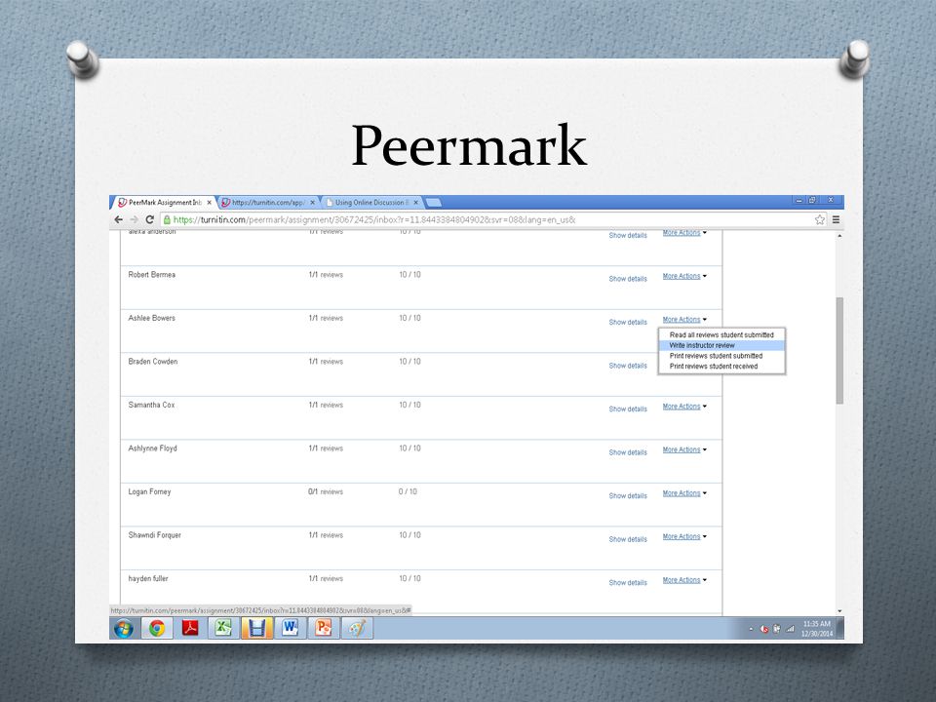Open Excel from the taskbar
The width and height of the screenshot is (936, 702).
click(x=223, y=629)
